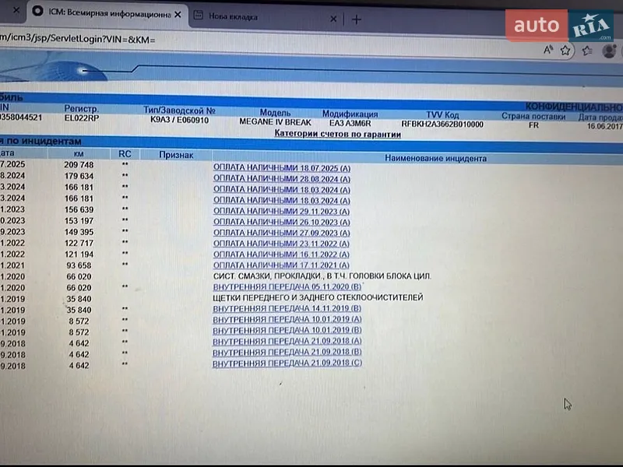Open ОПЛАТА НАЛИЧНЫМИ 18.07.2025 (A) link

coord(282,168)
